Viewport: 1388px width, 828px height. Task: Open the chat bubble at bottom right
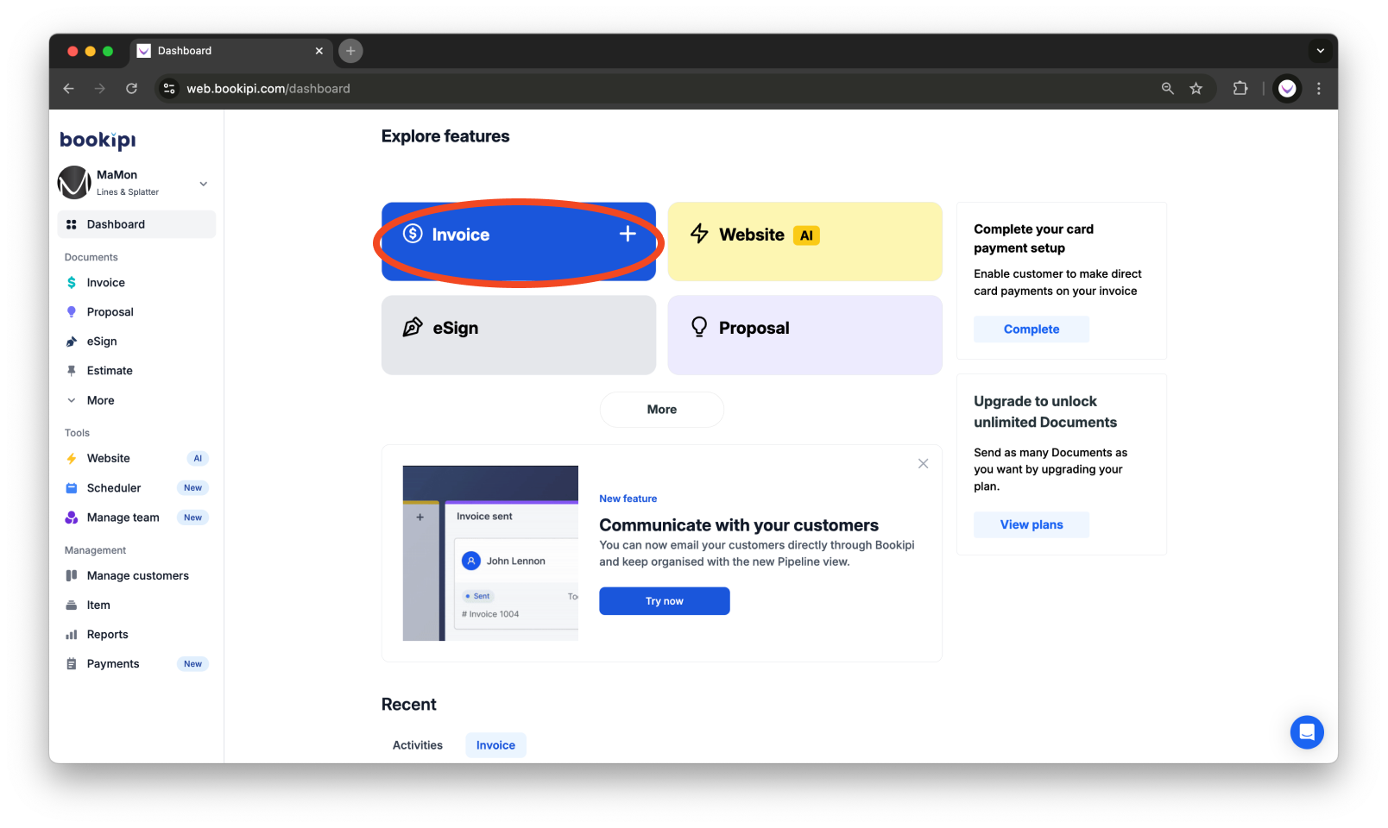point(1306,731)
